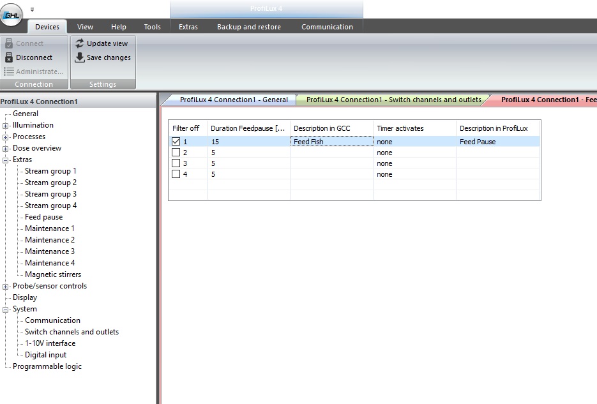The height and width of the screenshot is (404, 597).
Task: Click Timer activates none in row 2
Action: [x=384, y=153]
